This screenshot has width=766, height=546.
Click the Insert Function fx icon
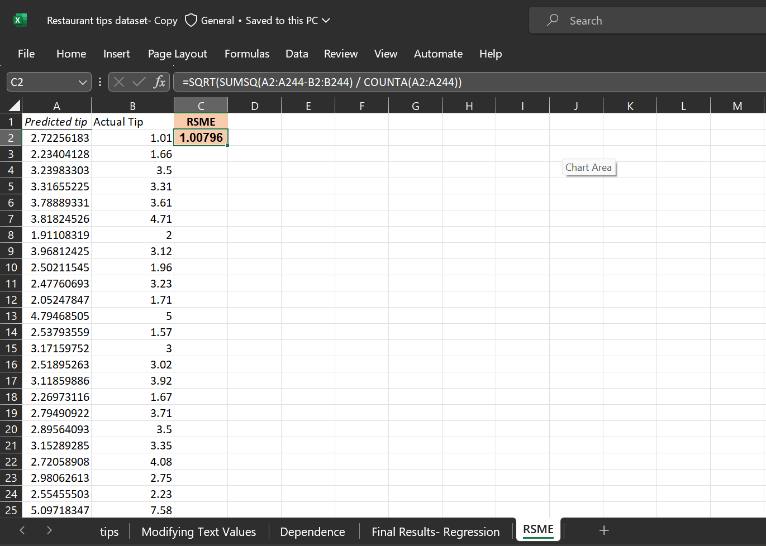coord(160,82)
